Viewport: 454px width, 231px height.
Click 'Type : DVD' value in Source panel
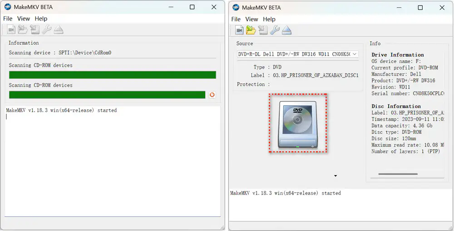[x=277, y=67]
